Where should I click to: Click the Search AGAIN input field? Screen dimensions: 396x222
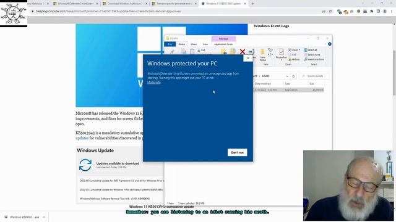coord(314,76)
